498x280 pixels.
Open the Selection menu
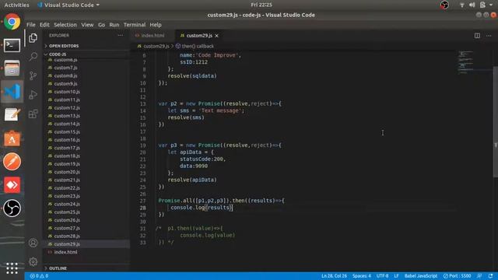coord(65,25)
